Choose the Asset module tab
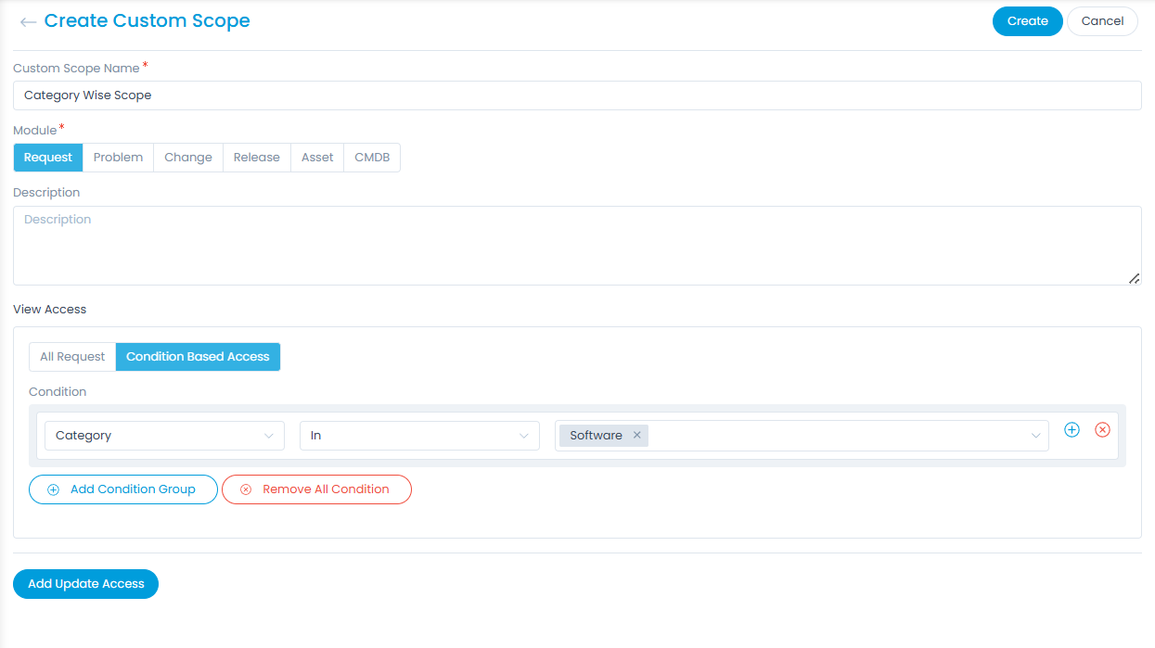This screenshot has width=1155, height=648. click(317, 158)
